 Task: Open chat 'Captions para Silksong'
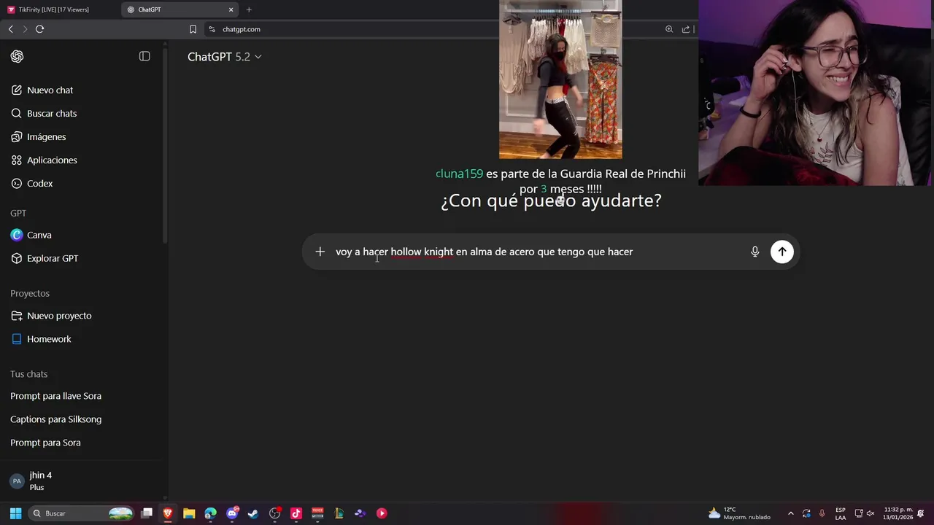click(x=55, y=419)
